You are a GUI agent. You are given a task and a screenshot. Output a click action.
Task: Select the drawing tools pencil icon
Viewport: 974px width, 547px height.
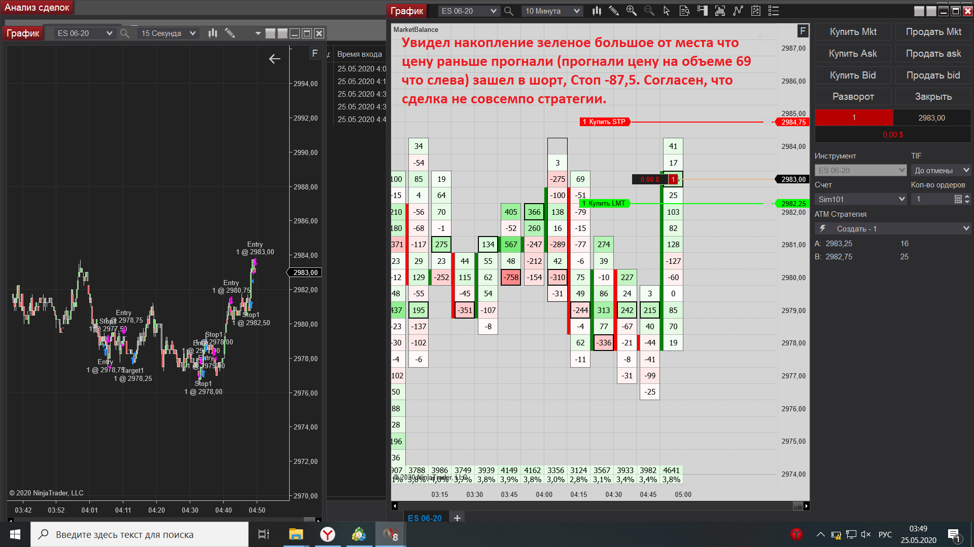[x=614, y=11]
